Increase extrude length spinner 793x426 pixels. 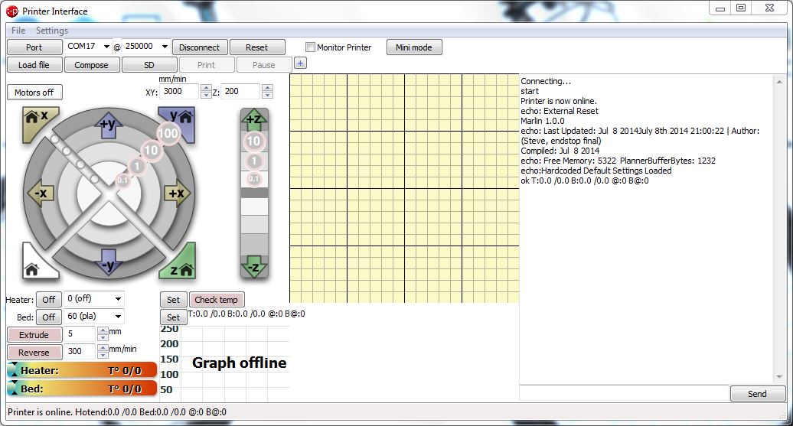(x=103, y=330)
